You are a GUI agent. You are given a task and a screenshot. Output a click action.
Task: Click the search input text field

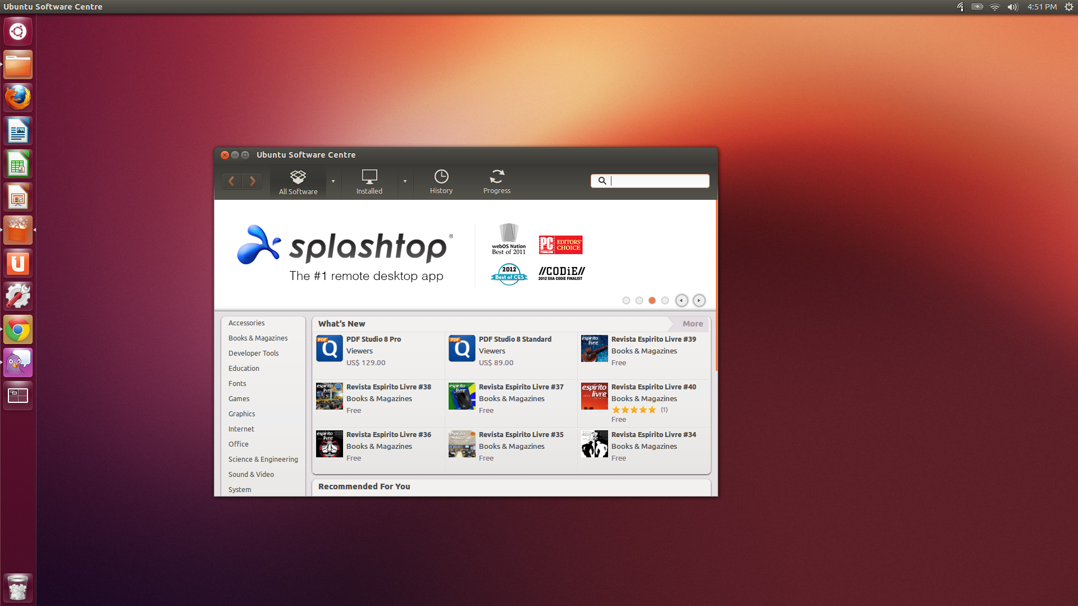pyautogui.click(x=650, y=181)
